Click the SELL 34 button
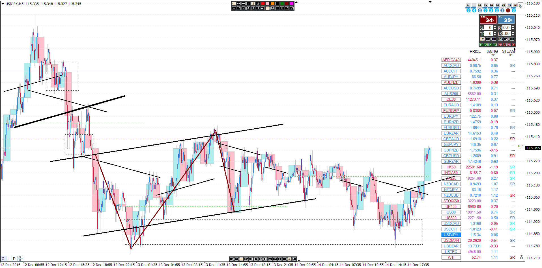 click(488, 19)
